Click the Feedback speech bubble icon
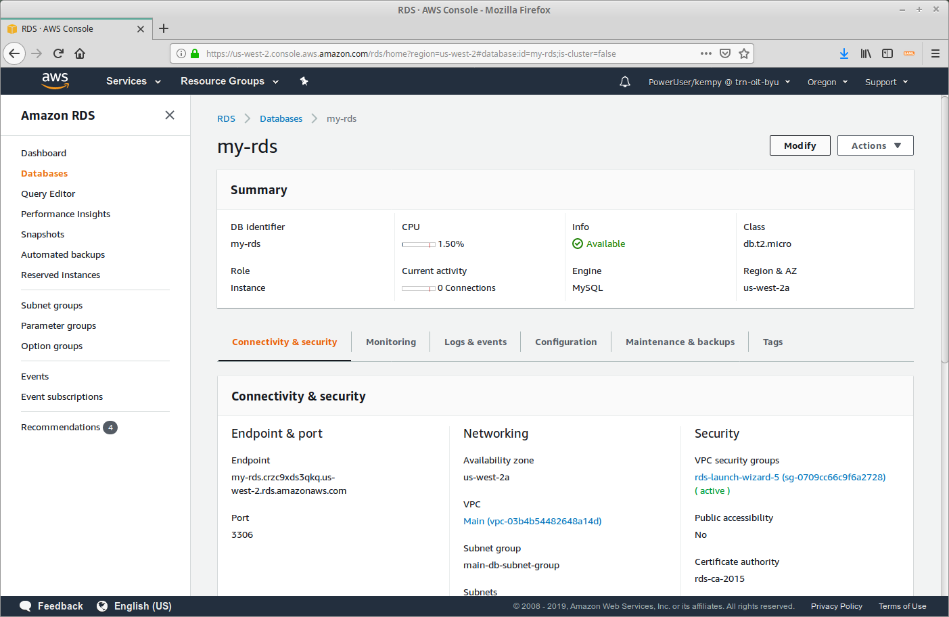This screenshot has width=949, height=617. click(26, 606)
